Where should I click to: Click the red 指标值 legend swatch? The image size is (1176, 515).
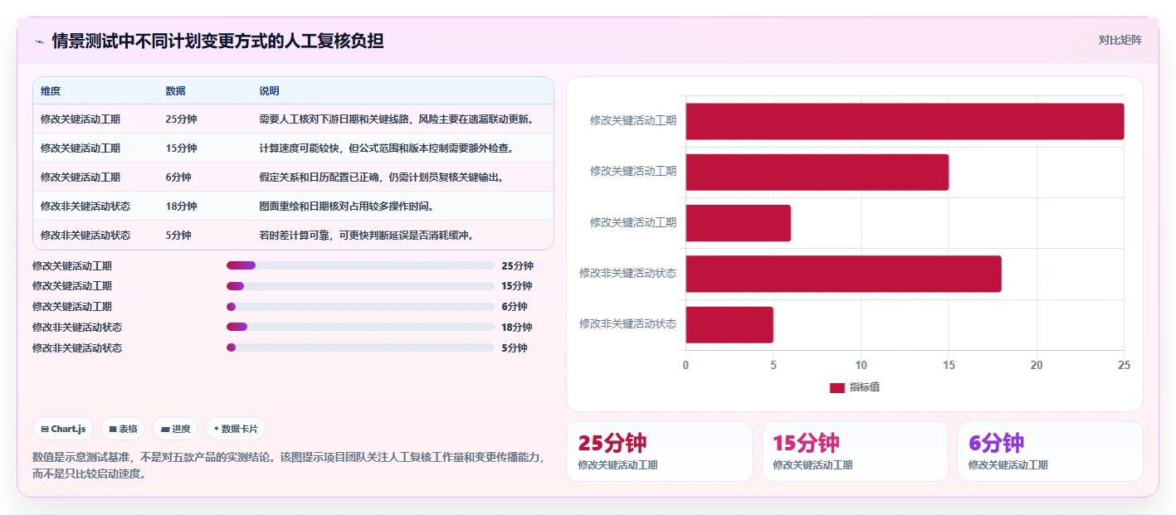(837, 387)
